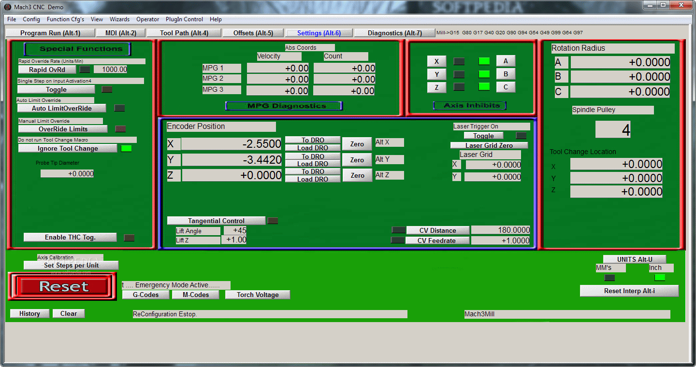Screen dimensions: 696x367
Task: Toggle the Tangential Control LED
Action: click(273, 221)
